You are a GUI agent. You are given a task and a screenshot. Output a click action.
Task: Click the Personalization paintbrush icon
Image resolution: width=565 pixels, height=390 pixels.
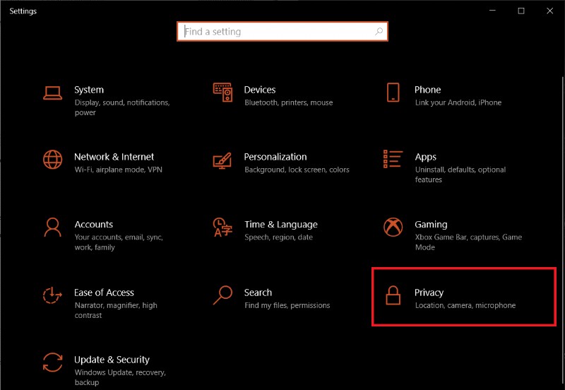coord(222,160)
